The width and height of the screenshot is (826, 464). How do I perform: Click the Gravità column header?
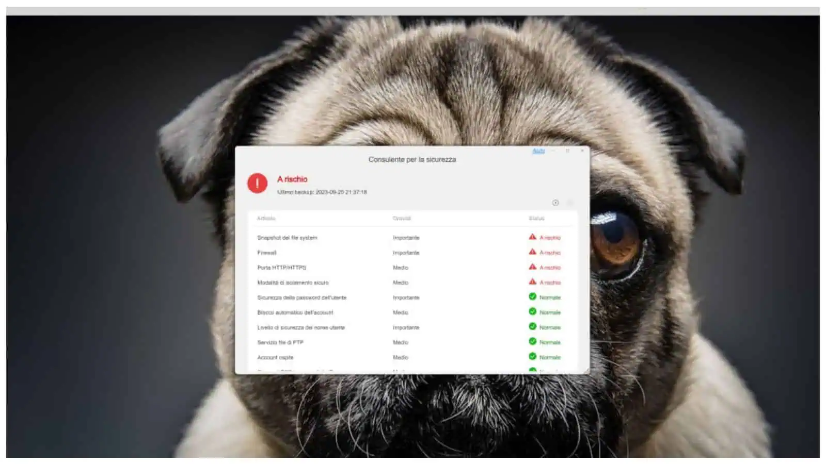pos(402,218)
